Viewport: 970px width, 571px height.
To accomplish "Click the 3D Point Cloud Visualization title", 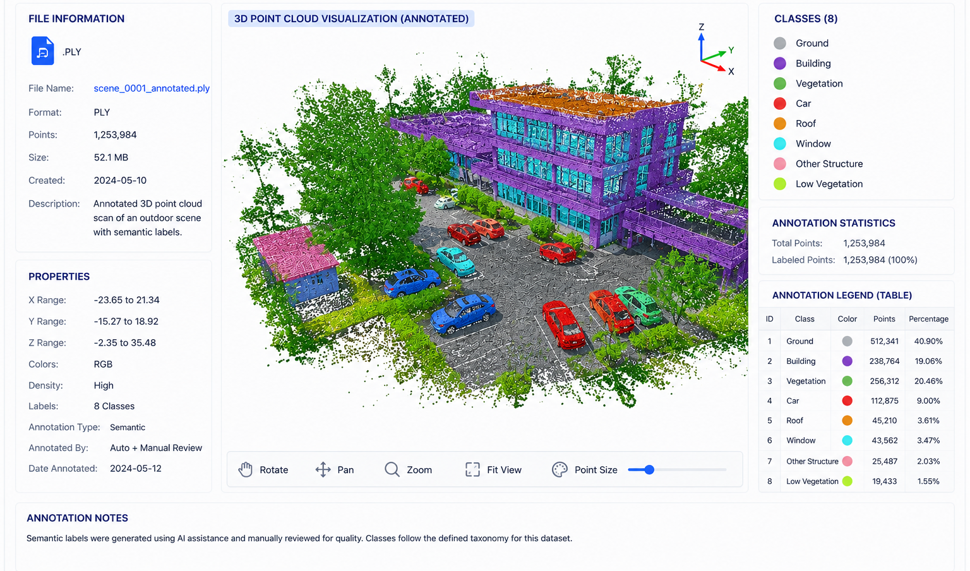I will point(351,18).
